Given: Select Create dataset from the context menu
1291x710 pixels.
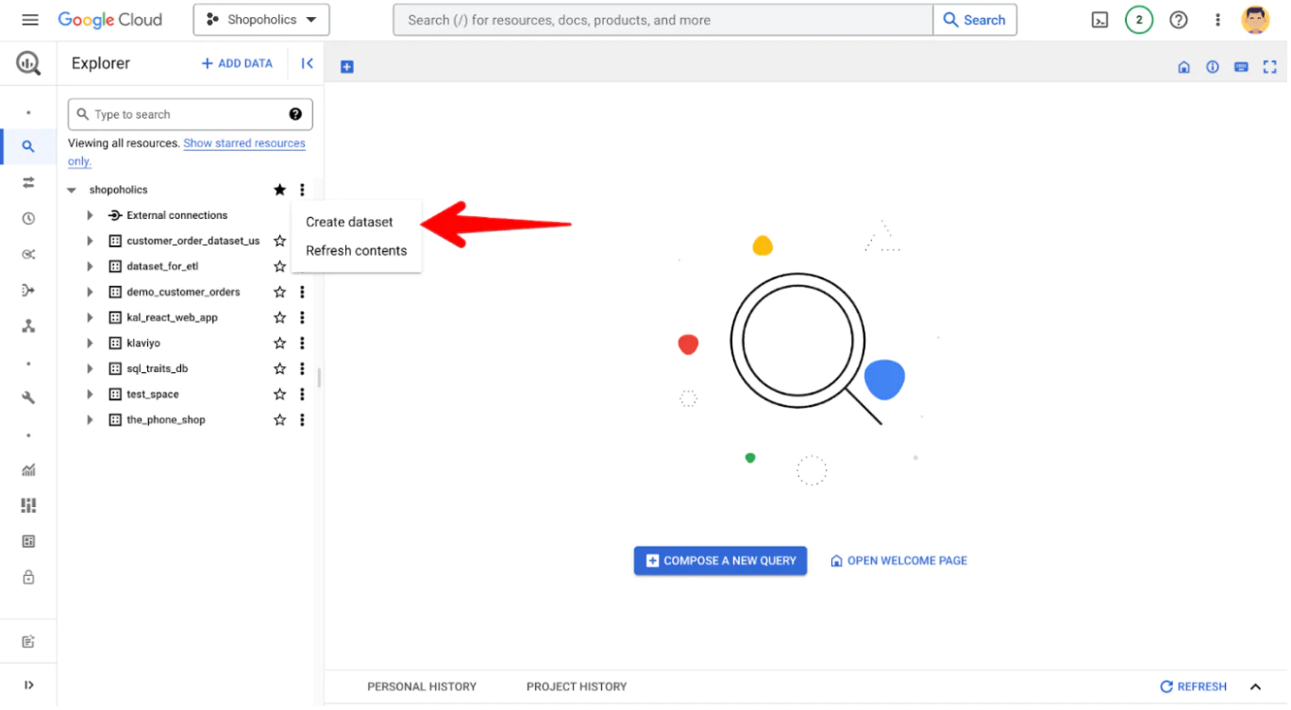Looking at the screenshot, I should 349,222.
